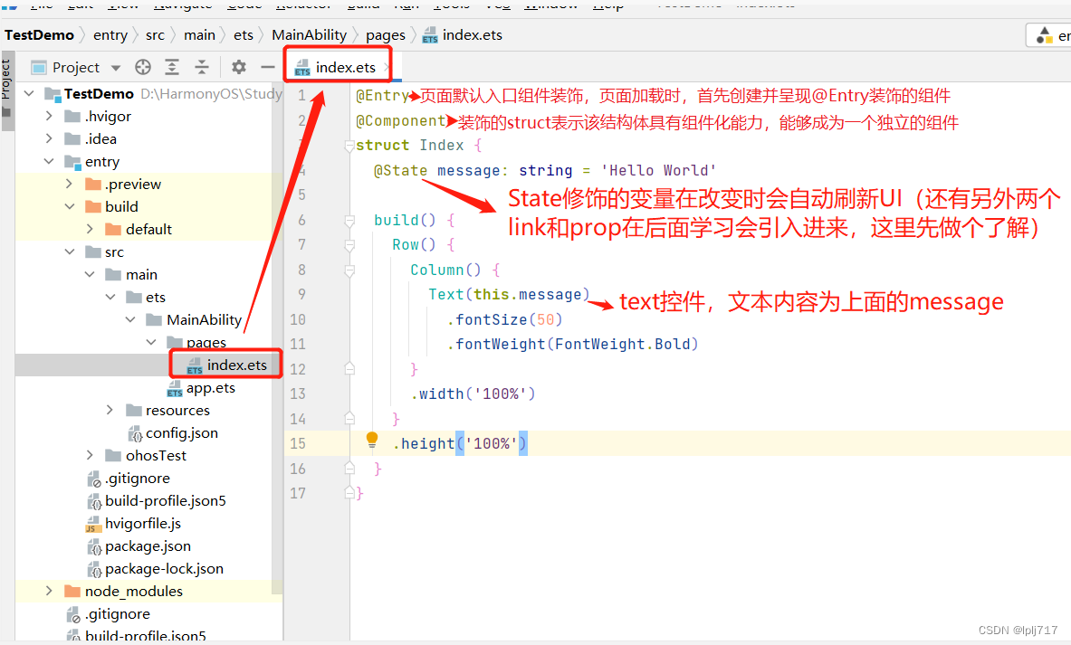
Task: Click the pages breadcrumb
Action: [386, 34]
